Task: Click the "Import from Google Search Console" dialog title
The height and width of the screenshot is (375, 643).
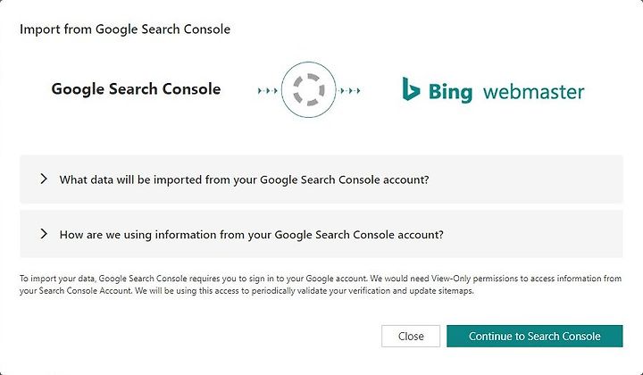Action: (125, 29)
